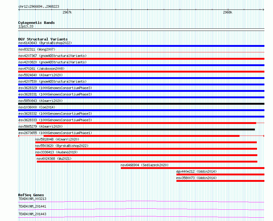Select label esv3628329 (1000GenomesConsortiumPhase3)
Image resolution: width=273 pixels, height=221 pixels.
(x=55, y=88)
